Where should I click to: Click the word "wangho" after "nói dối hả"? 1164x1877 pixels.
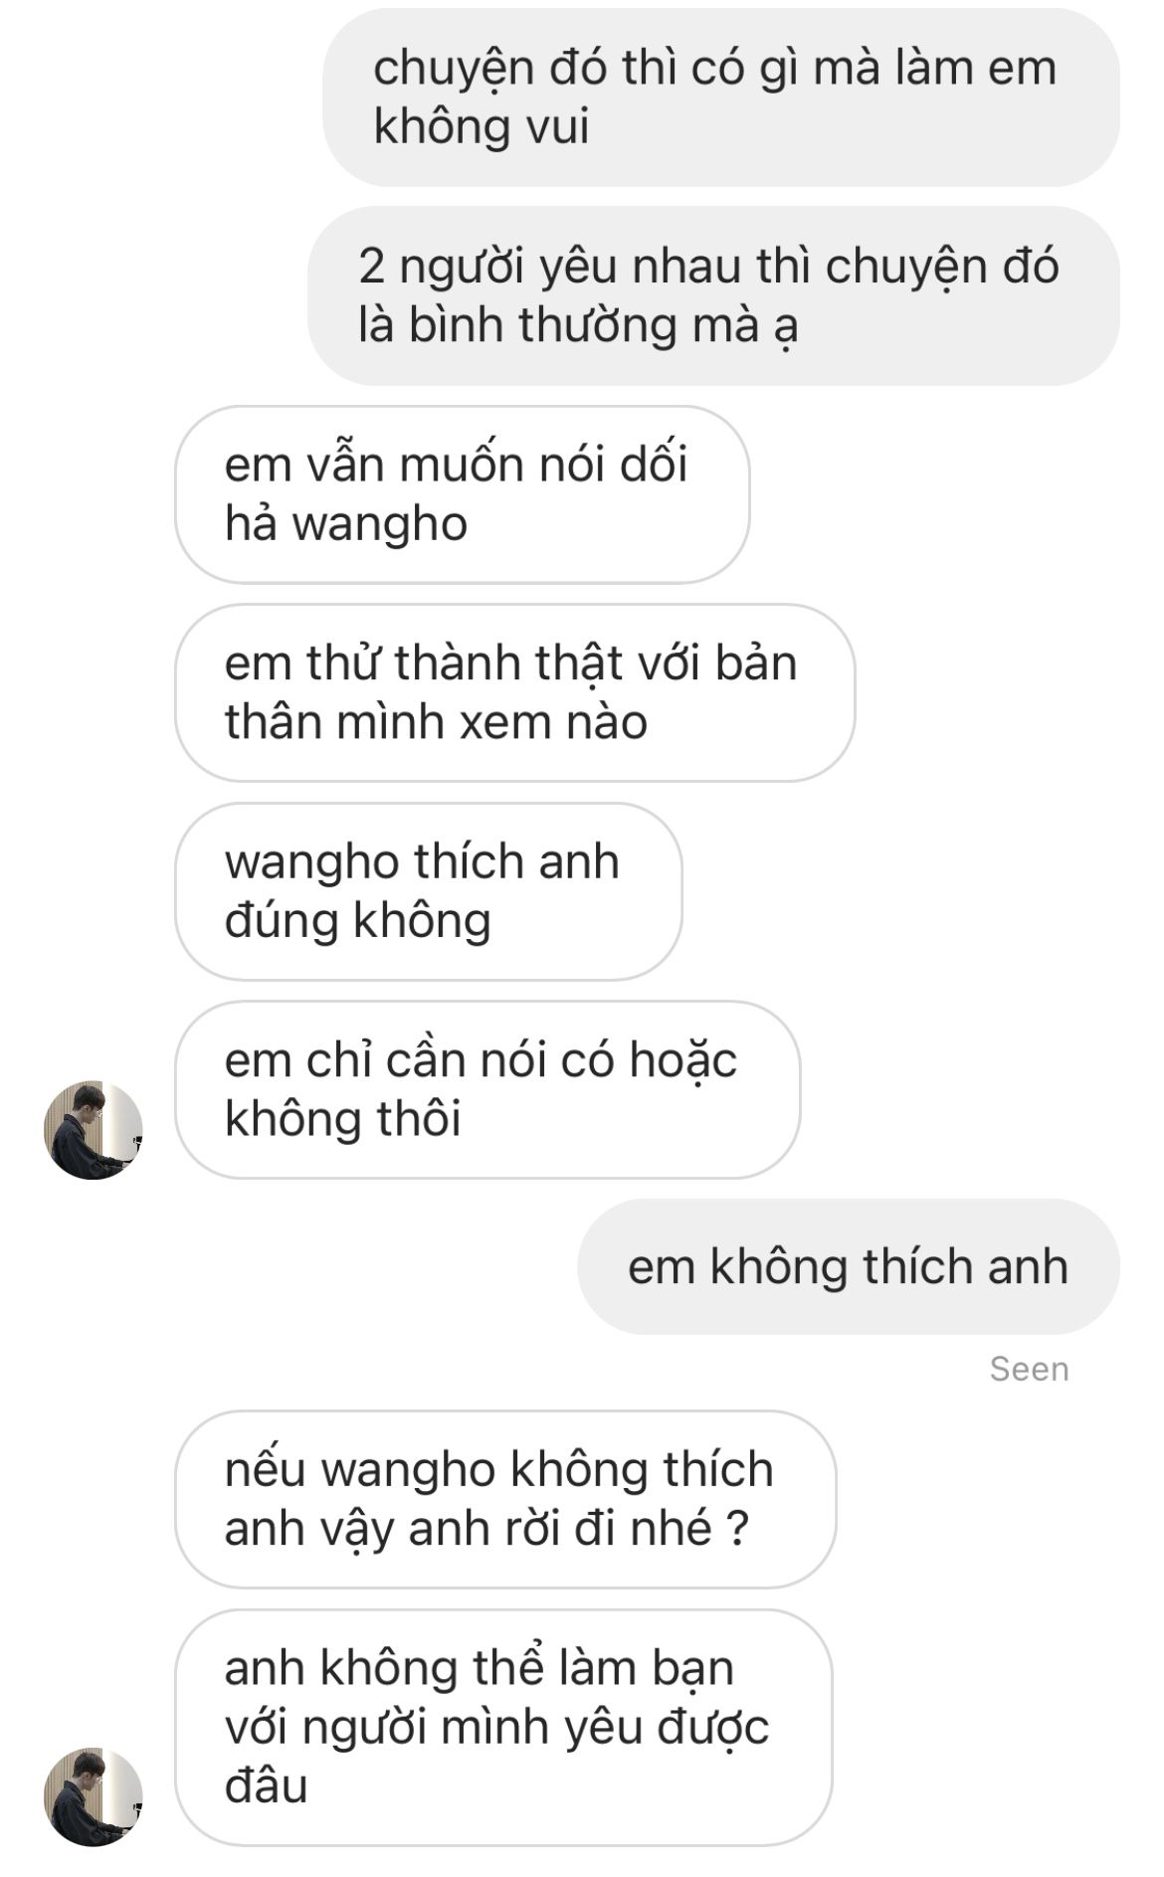point(379,524)
